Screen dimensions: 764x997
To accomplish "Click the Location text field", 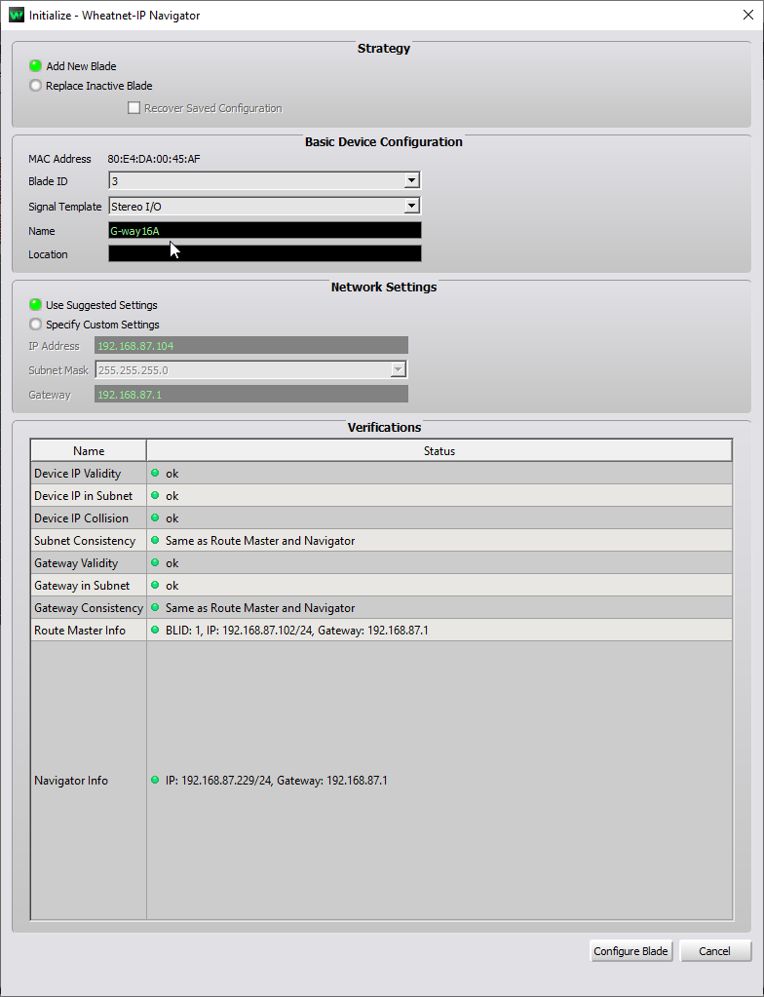I will [264, 254].
